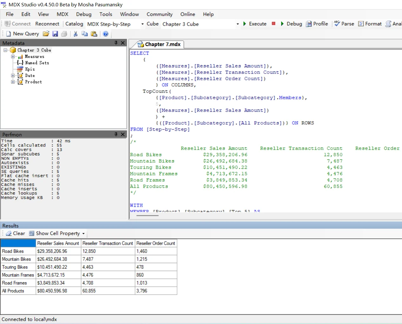Screen dimensions: 402x324
Task: Paste from clipboard with the paste icon
Action: point(94,34)
